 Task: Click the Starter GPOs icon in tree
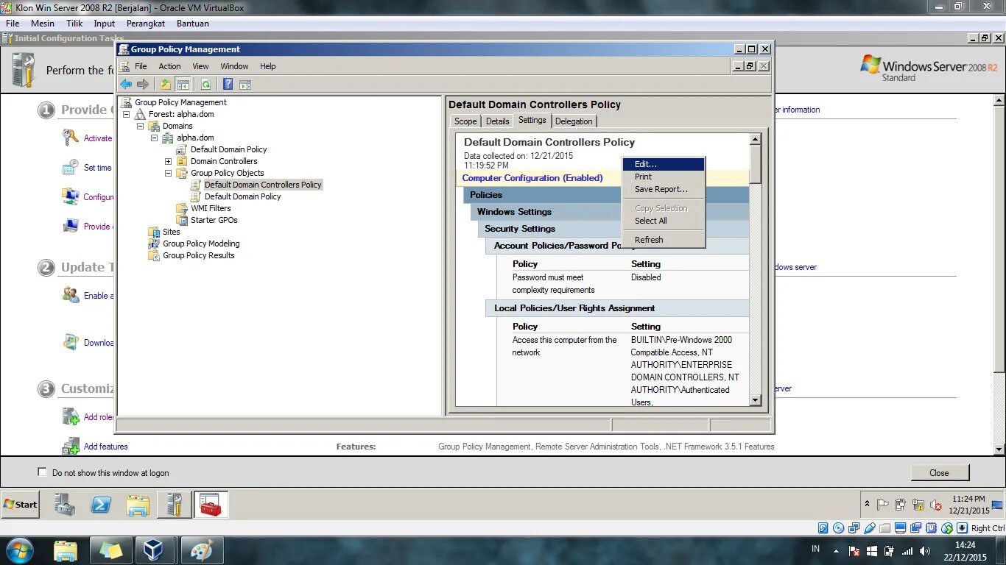click(182, 220)
